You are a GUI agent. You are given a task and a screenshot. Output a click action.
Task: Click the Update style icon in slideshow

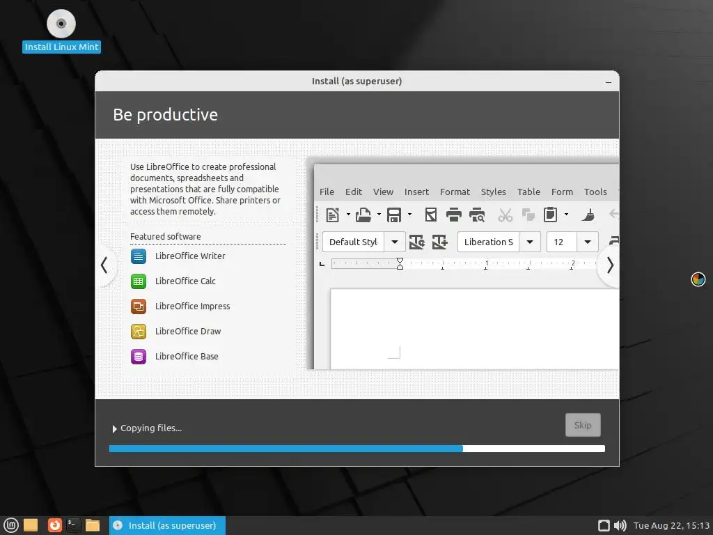pos(416,242)
